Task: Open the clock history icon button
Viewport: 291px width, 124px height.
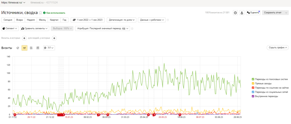Action: point(235,13)
